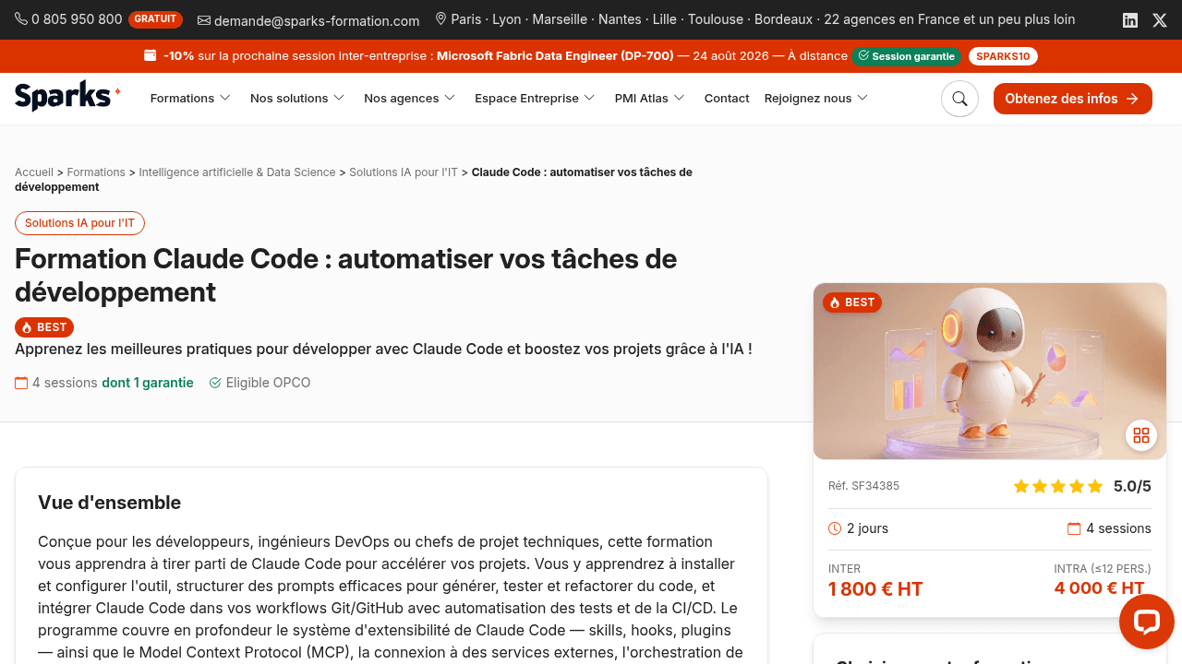Go to Accueil breadcrumb
Viewport: 1182px width, 664px height.
[34, 172]
